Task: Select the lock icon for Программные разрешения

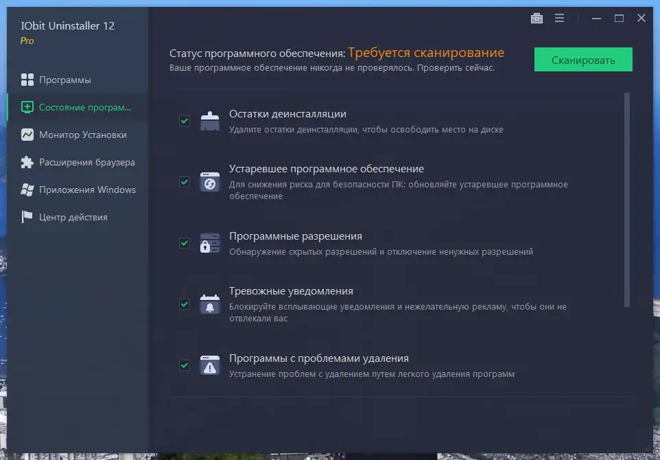Action: (x=209, y=242)
